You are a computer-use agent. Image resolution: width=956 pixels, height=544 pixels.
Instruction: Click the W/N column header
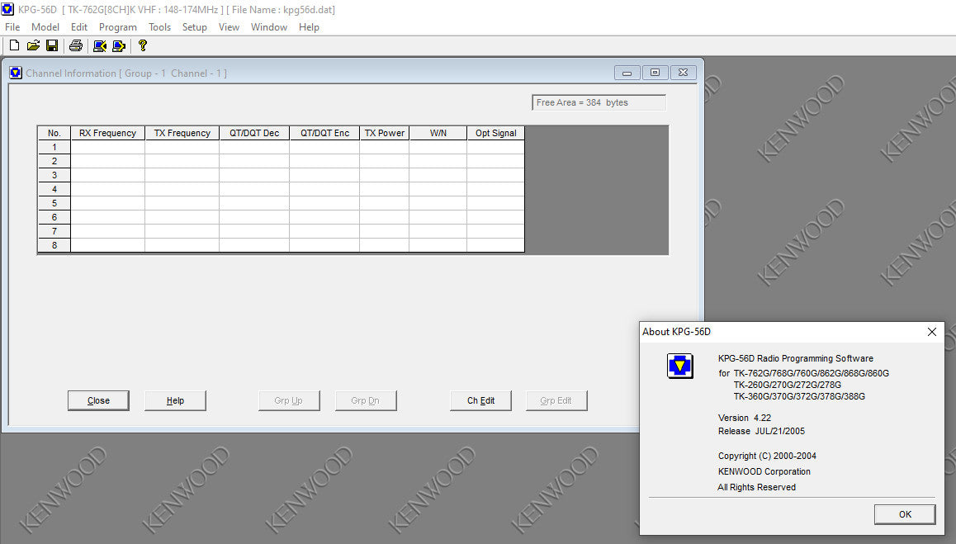click(x=438, y=133)
